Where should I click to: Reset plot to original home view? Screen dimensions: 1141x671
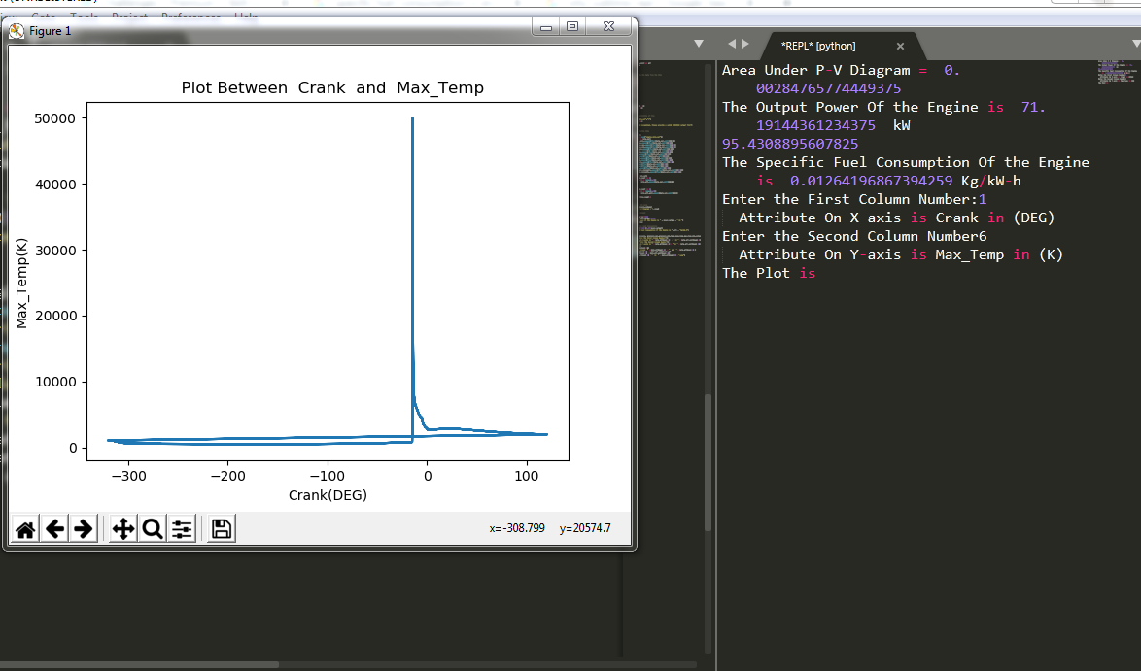[x=26, y=529]
